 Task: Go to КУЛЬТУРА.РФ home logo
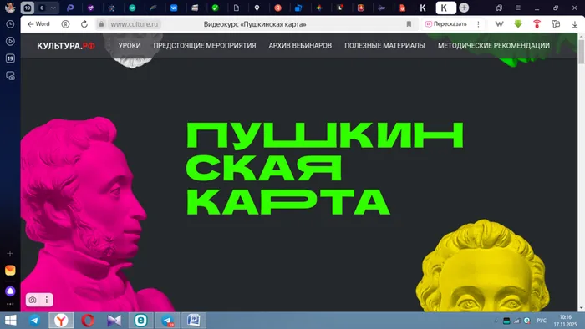tap(66, 46)
